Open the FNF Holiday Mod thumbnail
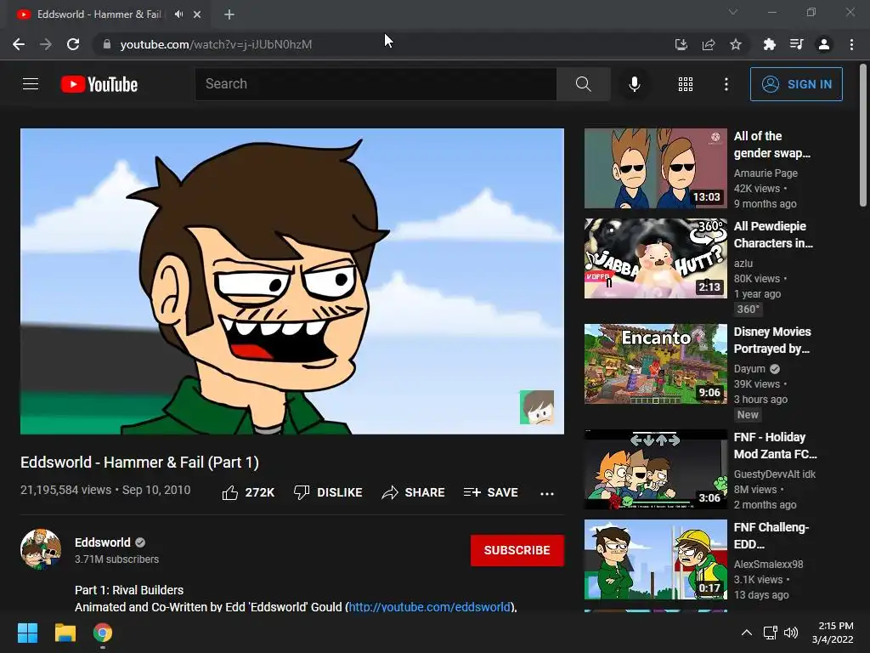This screenshot has width=870, height=653. (x=656, y=469)
